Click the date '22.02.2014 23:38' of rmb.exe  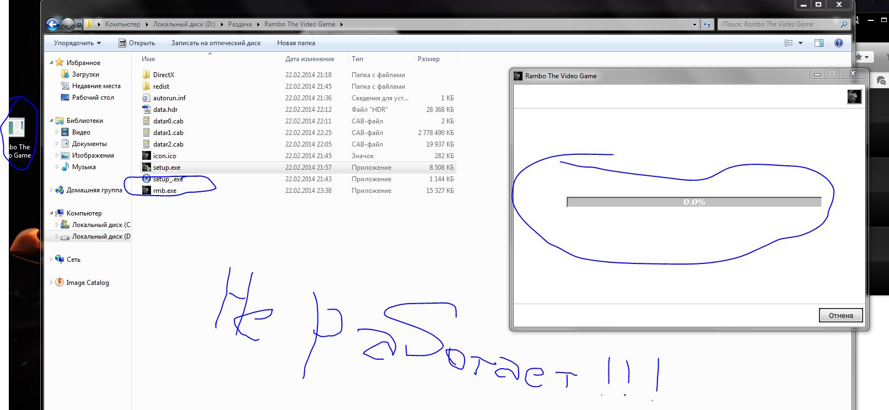coord(308,191)
